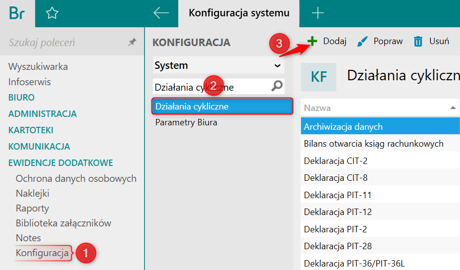Open Biblioteka załączników
The width and height of the screenshot is (460, 270).
click(x=63, y=223)
